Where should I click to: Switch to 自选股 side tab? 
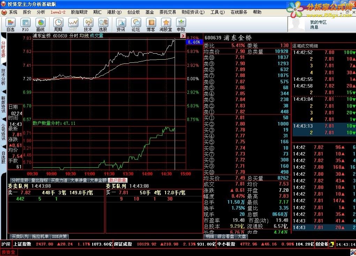(x=3, y=157)
